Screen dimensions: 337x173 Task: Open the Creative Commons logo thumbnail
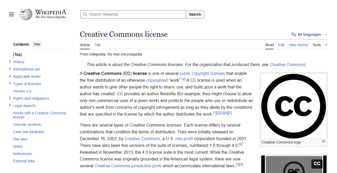coord(294,106)
